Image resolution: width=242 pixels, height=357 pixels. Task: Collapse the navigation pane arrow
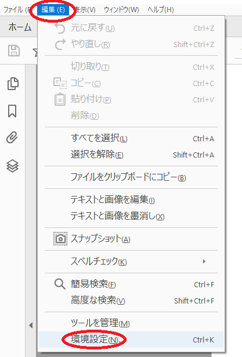point(31,326)
